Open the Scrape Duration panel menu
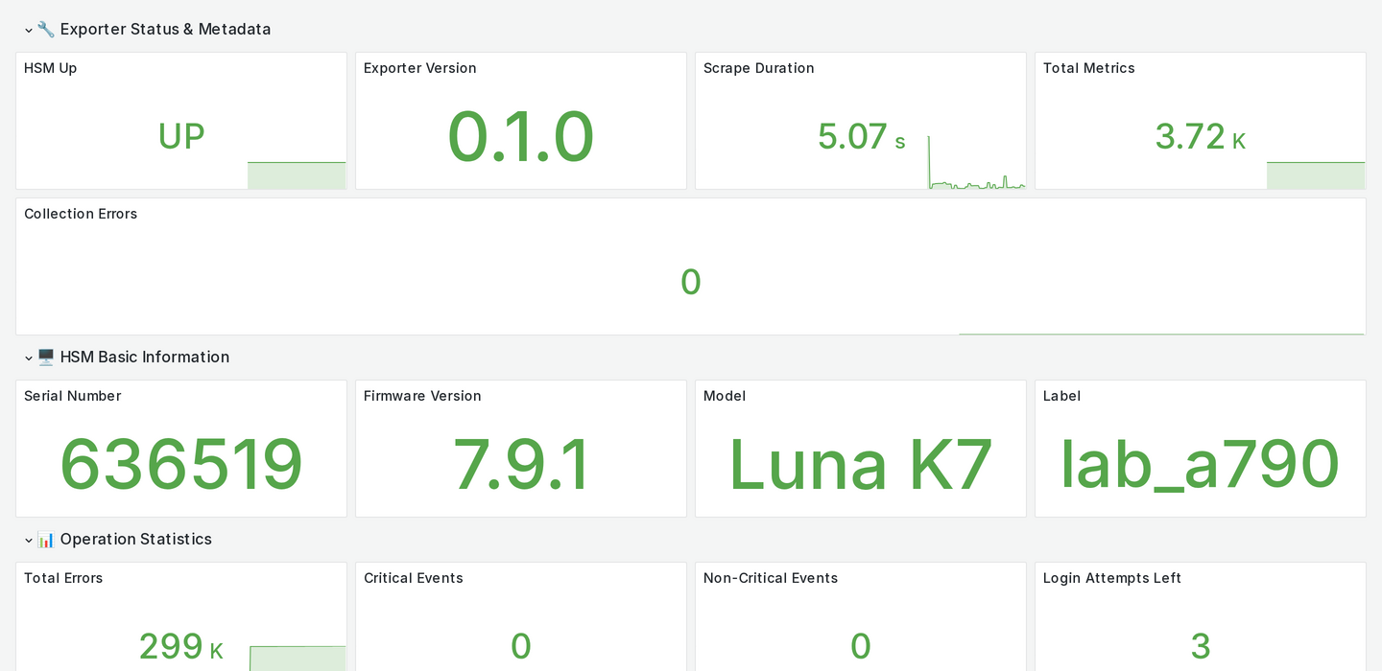Screen dimensions: 1382x671 point(758,68)
